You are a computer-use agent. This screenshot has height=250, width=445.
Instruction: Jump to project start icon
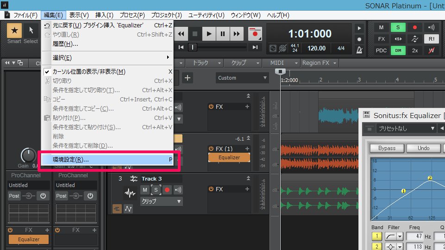[181, 47]
